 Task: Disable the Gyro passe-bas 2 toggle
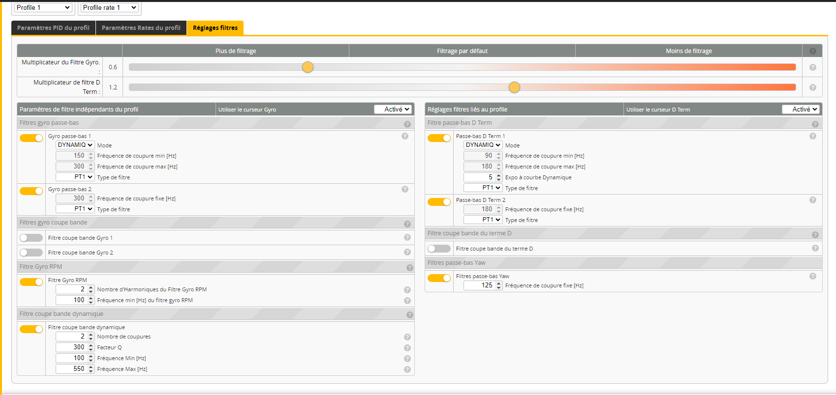(x=31, y=191)
